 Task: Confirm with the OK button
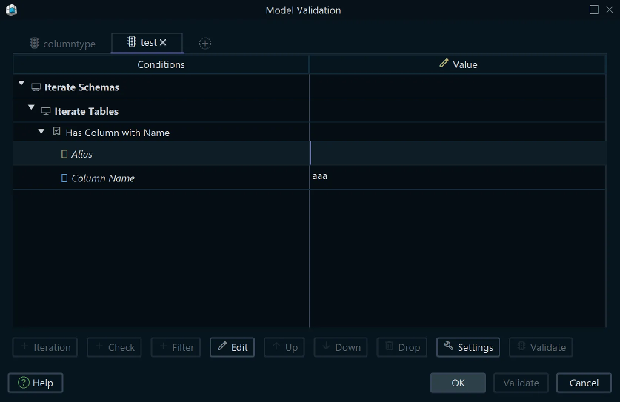pyautogui.click(x=458, y=383)
